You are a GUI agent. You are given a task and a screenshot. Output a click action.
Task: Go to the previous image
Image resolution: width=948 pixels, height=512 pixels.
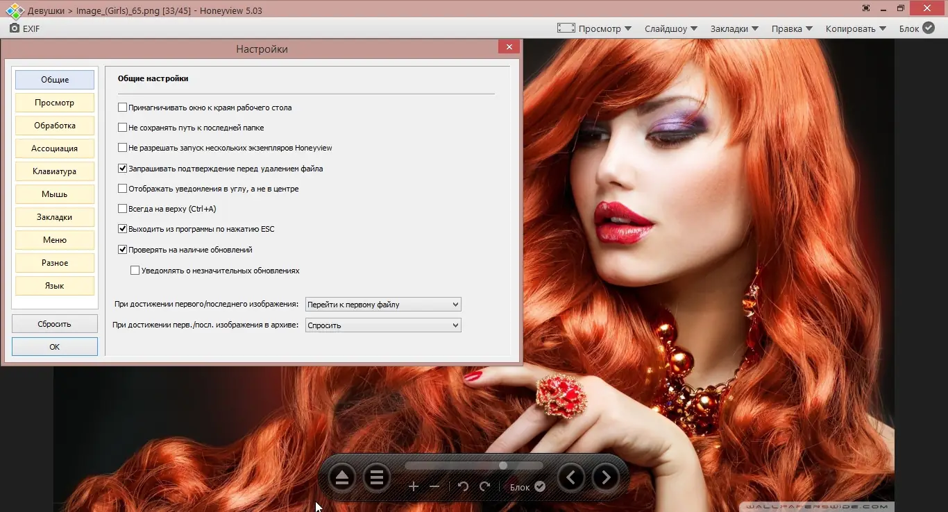point(571,477)
